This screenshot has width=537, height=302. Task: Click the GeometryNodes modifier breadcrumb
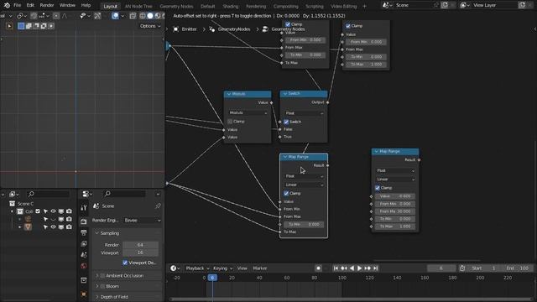tap(230, 29)
